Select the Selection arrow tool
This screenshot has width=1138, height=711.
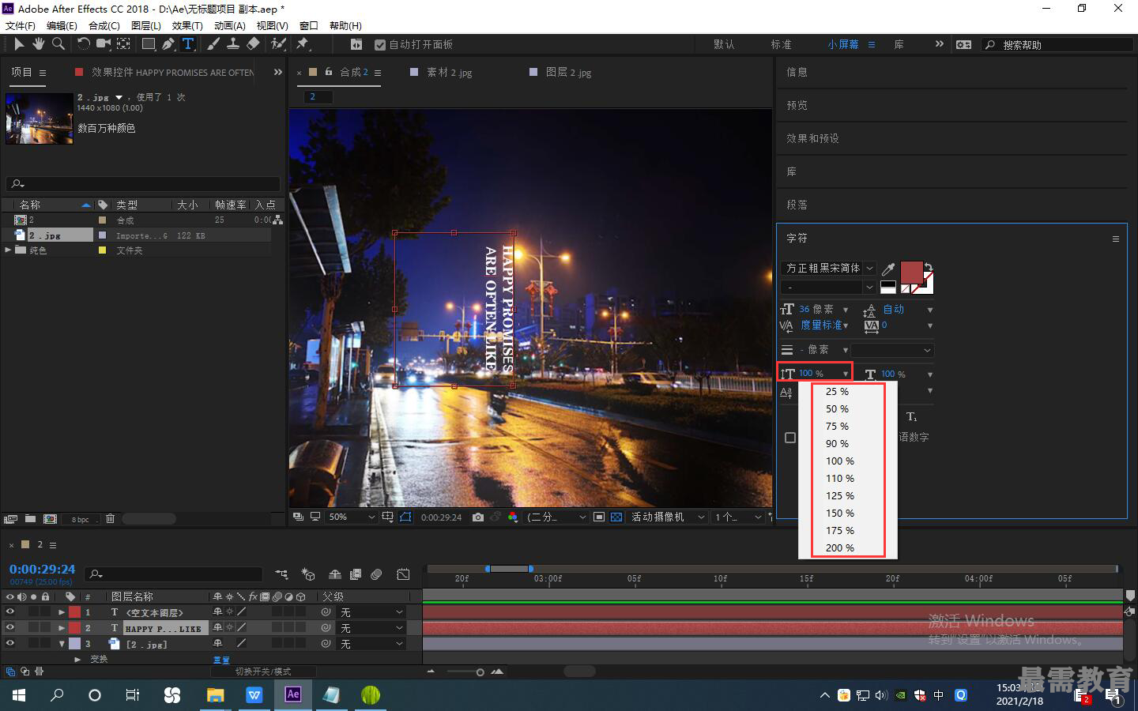[x=19, y=44]
